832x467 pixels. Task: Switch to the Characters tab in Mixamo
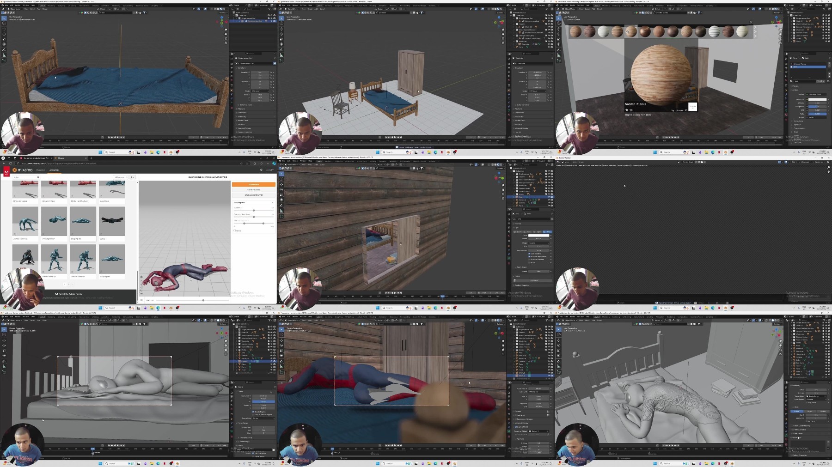click(41, 170)
